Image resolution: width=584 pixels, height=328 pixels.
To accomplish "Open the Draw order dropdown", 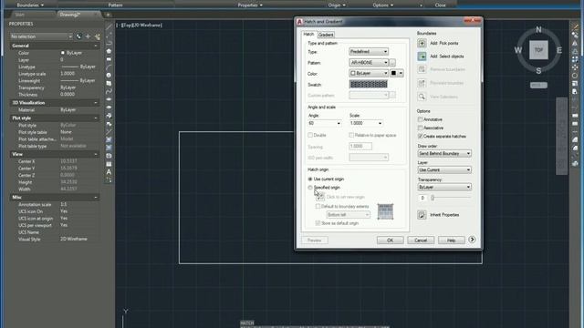I will 444,153.
